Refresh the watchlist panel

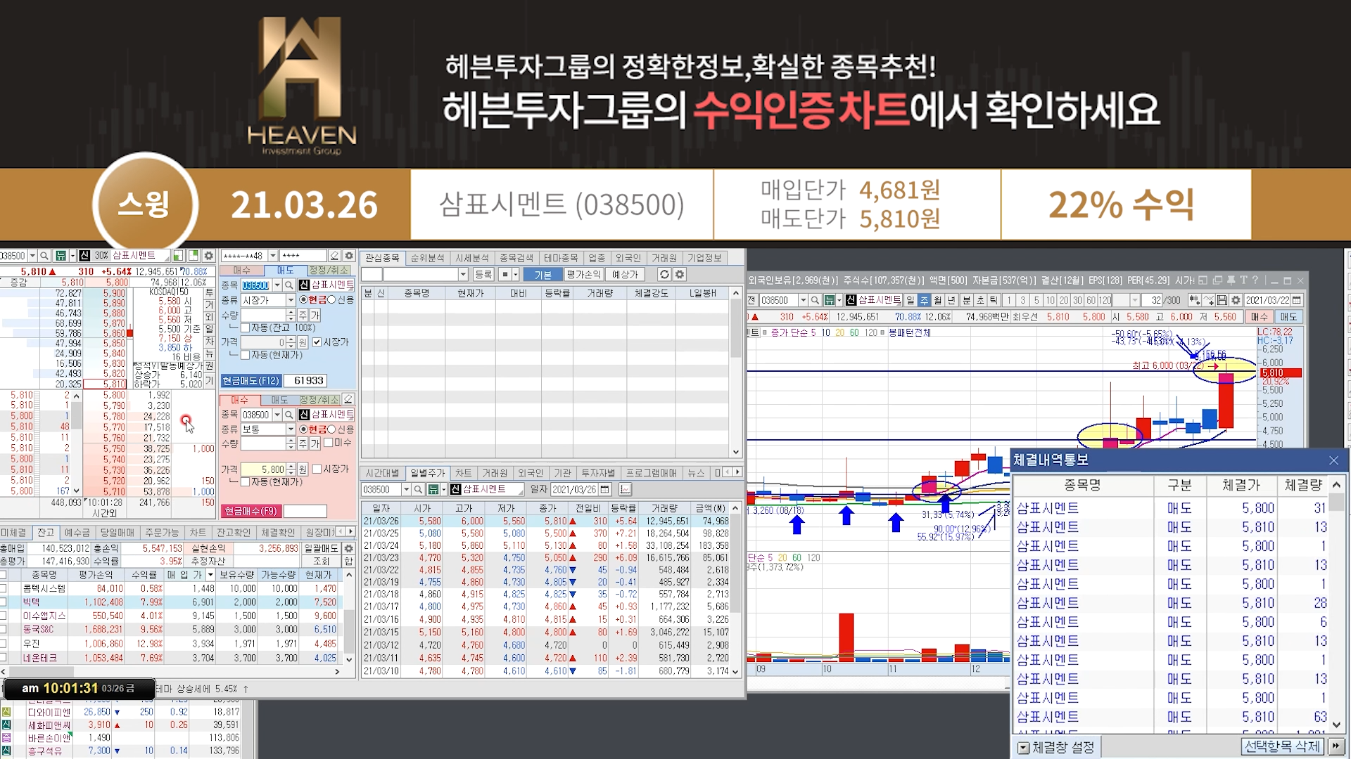coord(664,275)
